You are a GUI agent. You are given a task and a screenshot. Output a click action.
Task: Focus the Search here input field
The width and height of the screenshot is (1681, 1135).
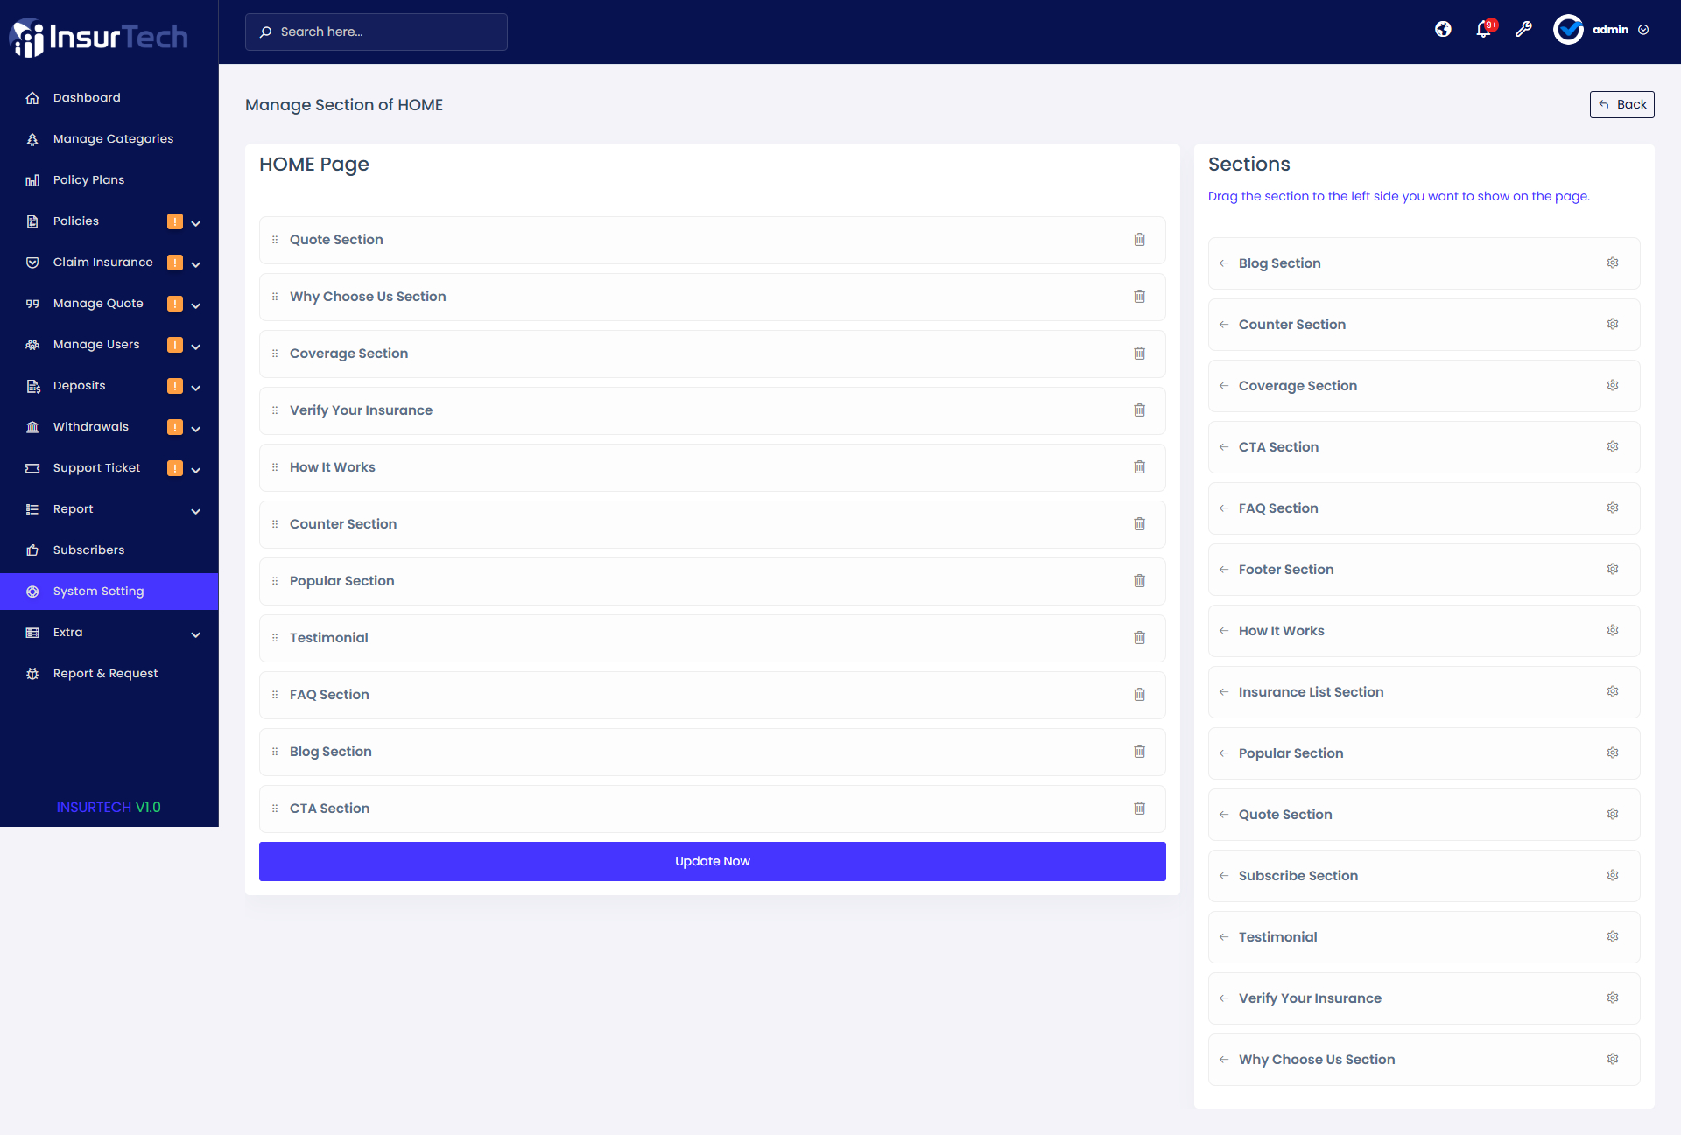click(376, 32)
